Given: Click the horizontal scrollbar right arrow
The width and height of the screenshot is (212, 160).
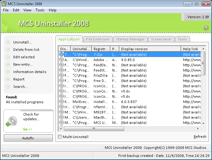Looking at the screenshot, I should tap(198, 129).
